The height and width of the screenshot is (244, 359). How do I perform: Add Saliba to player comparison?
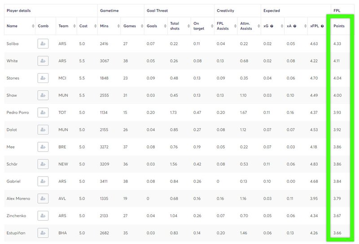pyautogui.click(x=43, y=44)
